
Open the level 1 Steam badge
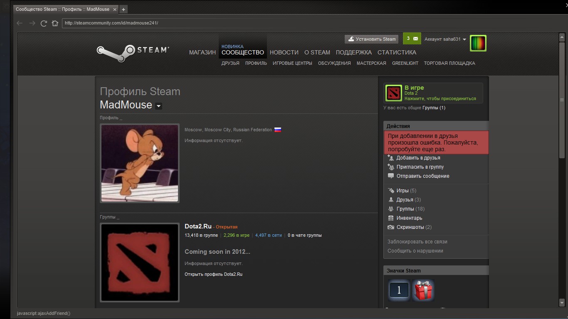pyautogui.click(x=399, y=290)
